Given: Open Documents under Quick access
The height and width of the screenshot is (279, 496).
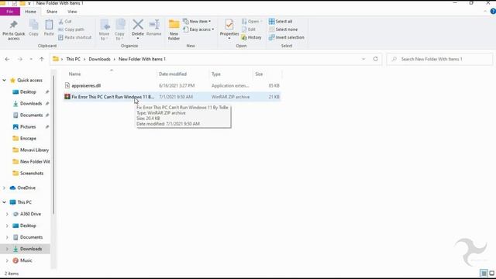Looking at the screenshot, I should 31,115.
